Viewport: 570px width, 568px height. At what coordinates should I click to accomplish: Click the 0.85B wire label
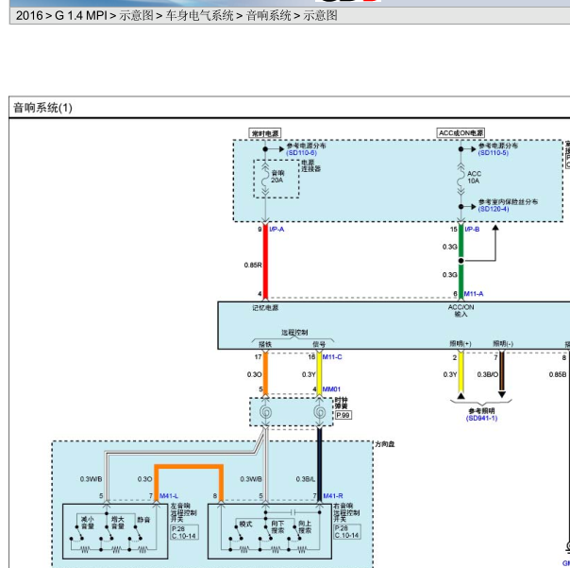pyautogui.click(x=558, y=374)
